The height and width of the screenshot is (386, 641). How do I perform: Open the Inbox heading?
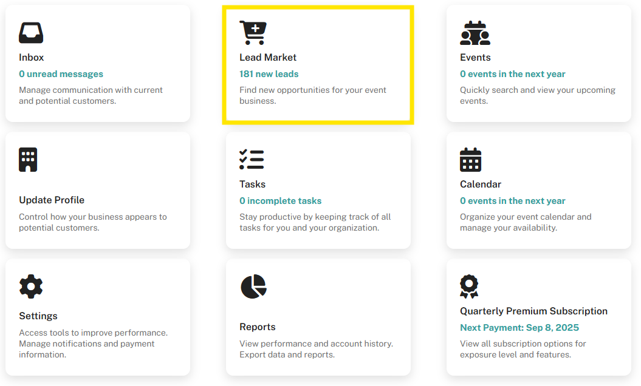[x=32, y=58]
